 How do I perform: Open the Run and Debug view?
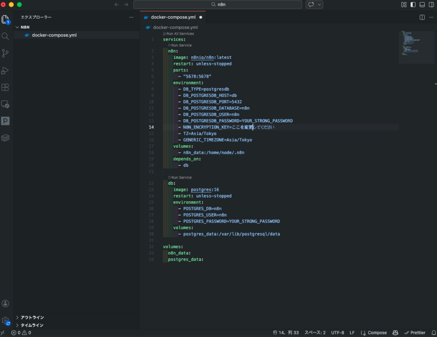coord(5,70)
